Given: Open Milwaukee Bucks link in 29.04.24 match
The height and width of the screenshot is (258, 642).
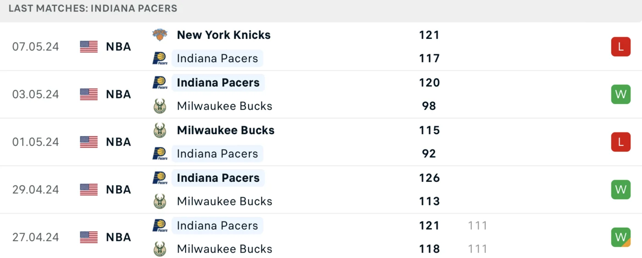Looking at the screenshot, I should [x=225, y=201].
